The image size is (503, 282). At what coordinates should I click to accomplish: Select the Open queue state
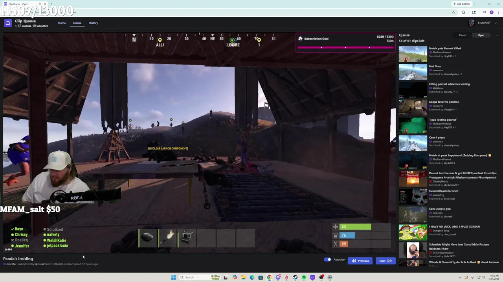(x=481, y=35)
